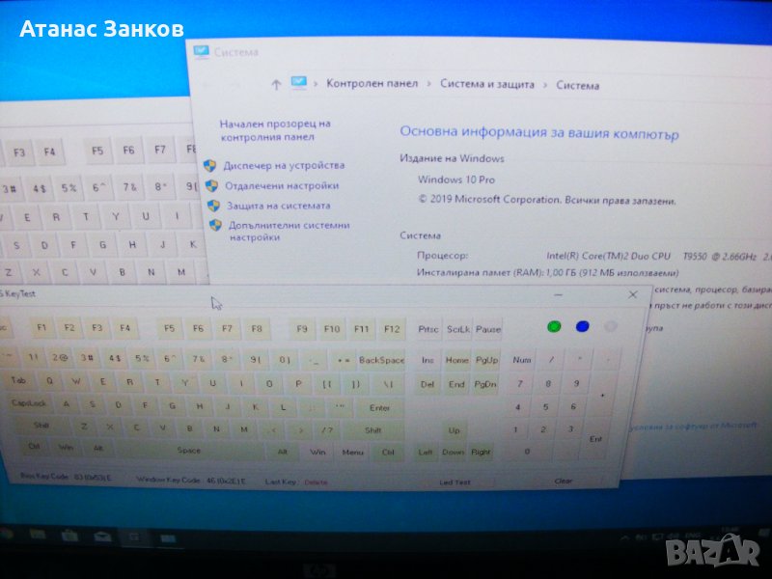Go to Контролен панел in breadcrumb

tap(372, 84)
